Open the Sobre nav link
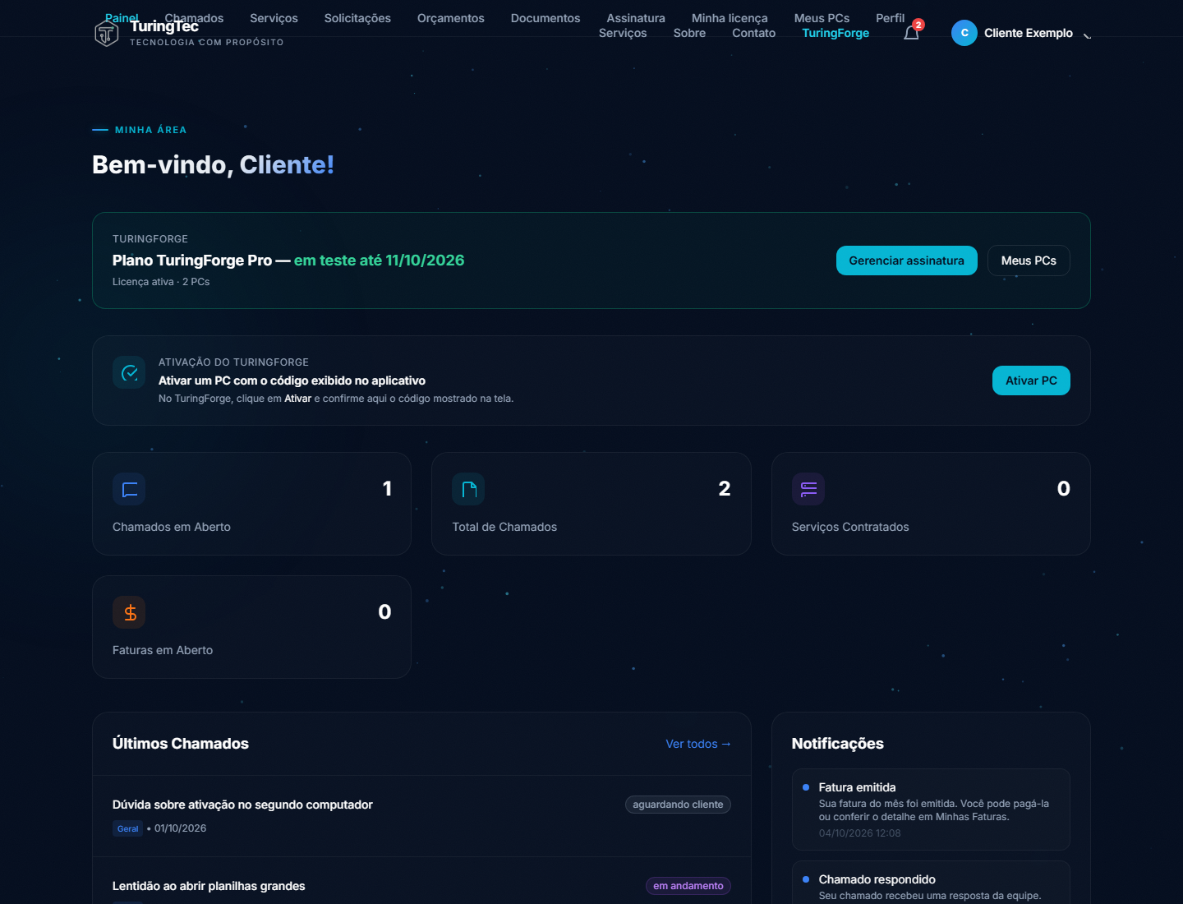This screenshot has width=1183, height=904. click(x=689, y=33)
